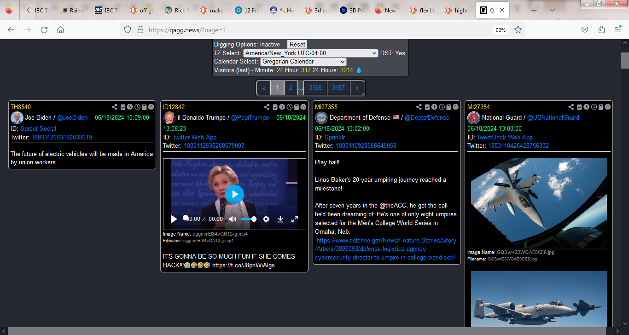Go to page 2 in pagination

pyautogui.click(x=291, y=87)
